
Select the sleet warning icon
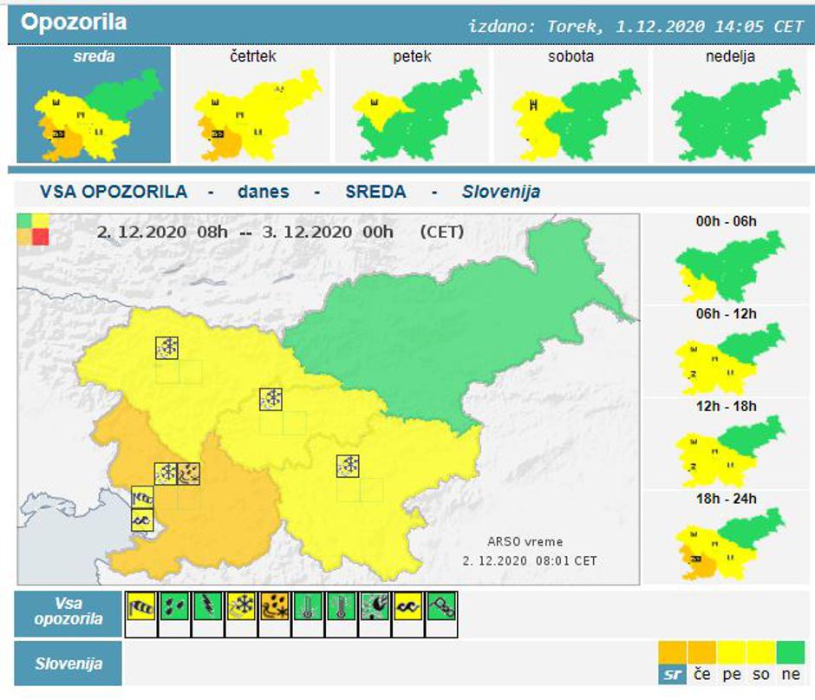click(x=274, y=608)
